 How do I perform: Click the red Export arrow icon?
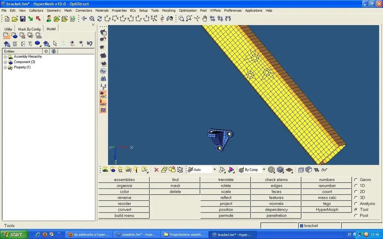(x=38, y=19)
